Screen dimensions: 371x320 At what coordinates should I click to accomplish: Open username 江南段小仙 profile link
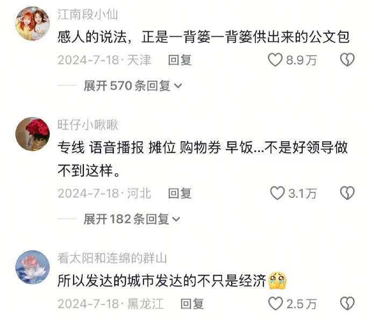88,15
